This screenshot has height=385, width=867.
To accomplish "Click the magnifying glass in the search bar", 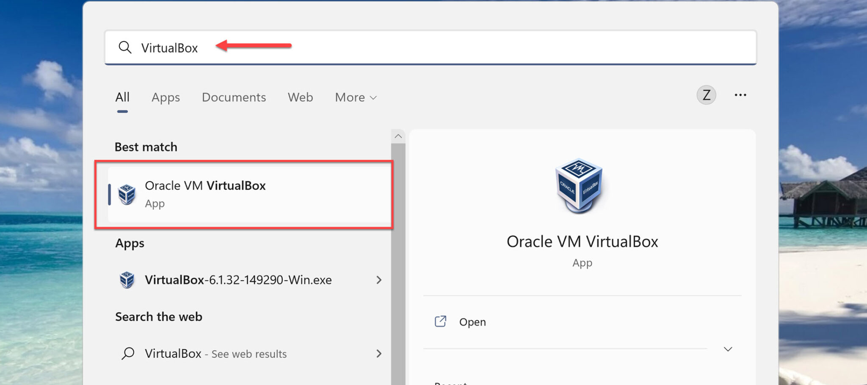I will (125, 47).
